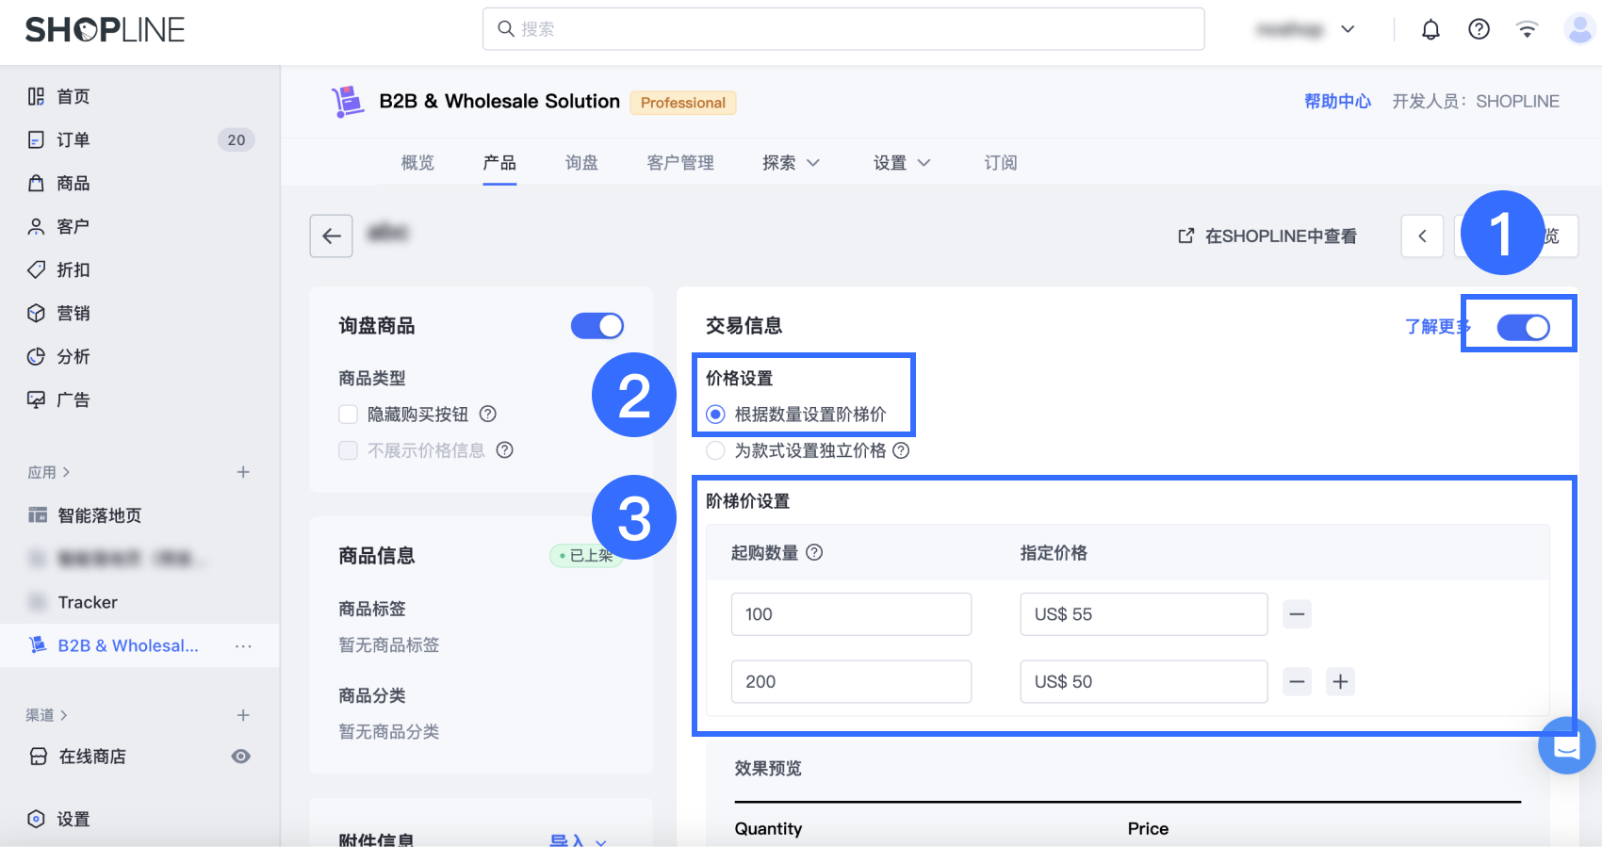Add a new sales channel with plus
This screenshot has width=1602, height=847.
point(243,715)
